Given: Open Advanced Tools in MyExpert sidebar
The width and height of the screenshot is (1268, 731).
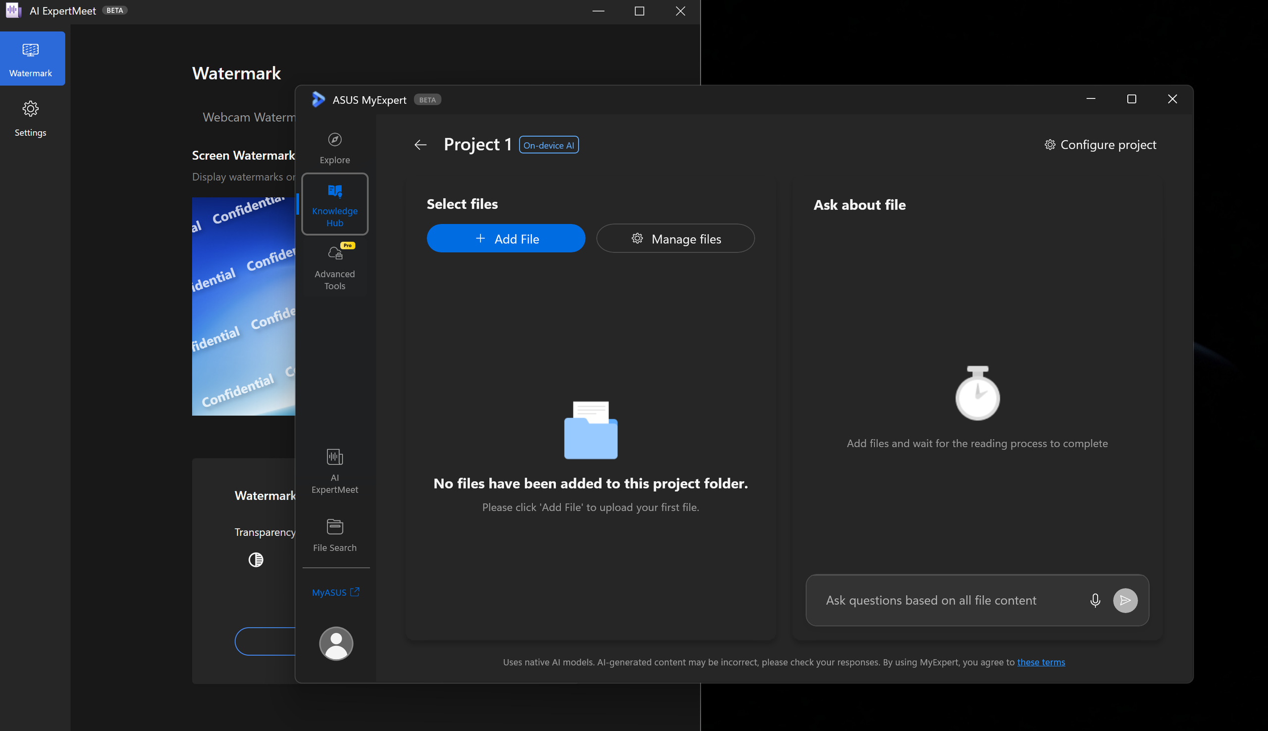Looking at the screenshot, I should click(x=335, y=267).
